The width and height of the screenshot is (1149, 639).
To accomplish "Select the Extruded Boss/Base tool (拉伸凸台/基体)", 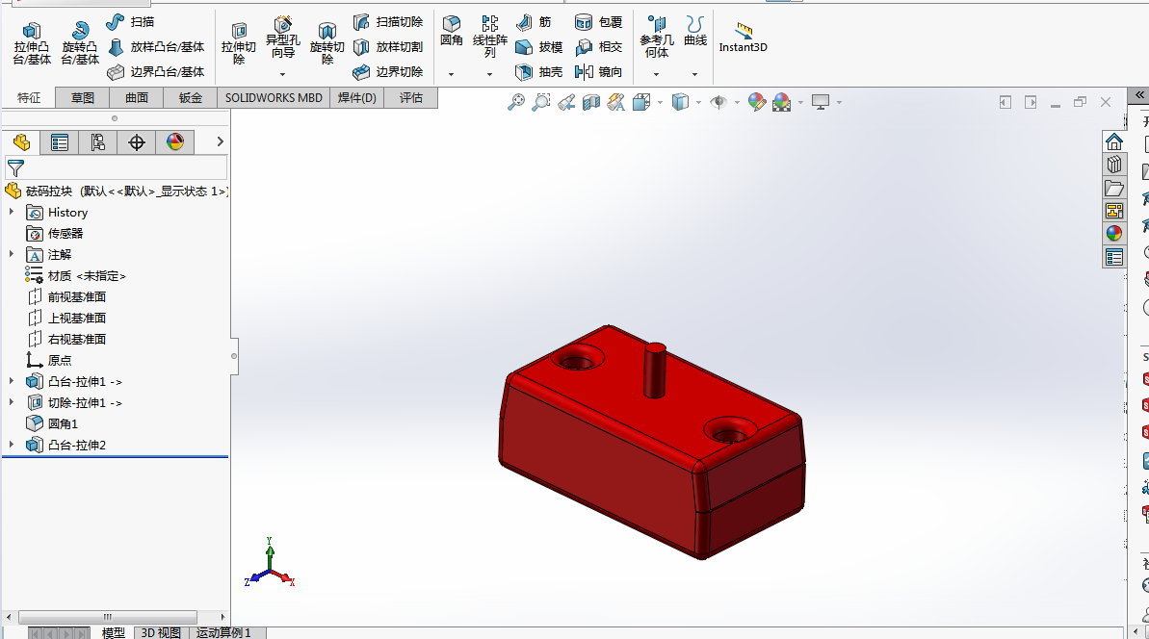I will (x=32, y=43).
